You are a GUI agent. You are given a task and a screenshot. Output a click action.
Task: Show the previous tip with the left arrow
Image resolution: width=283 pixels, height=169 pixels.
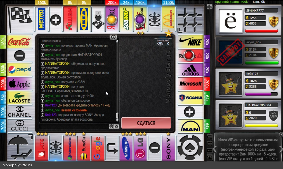(215, 149)
